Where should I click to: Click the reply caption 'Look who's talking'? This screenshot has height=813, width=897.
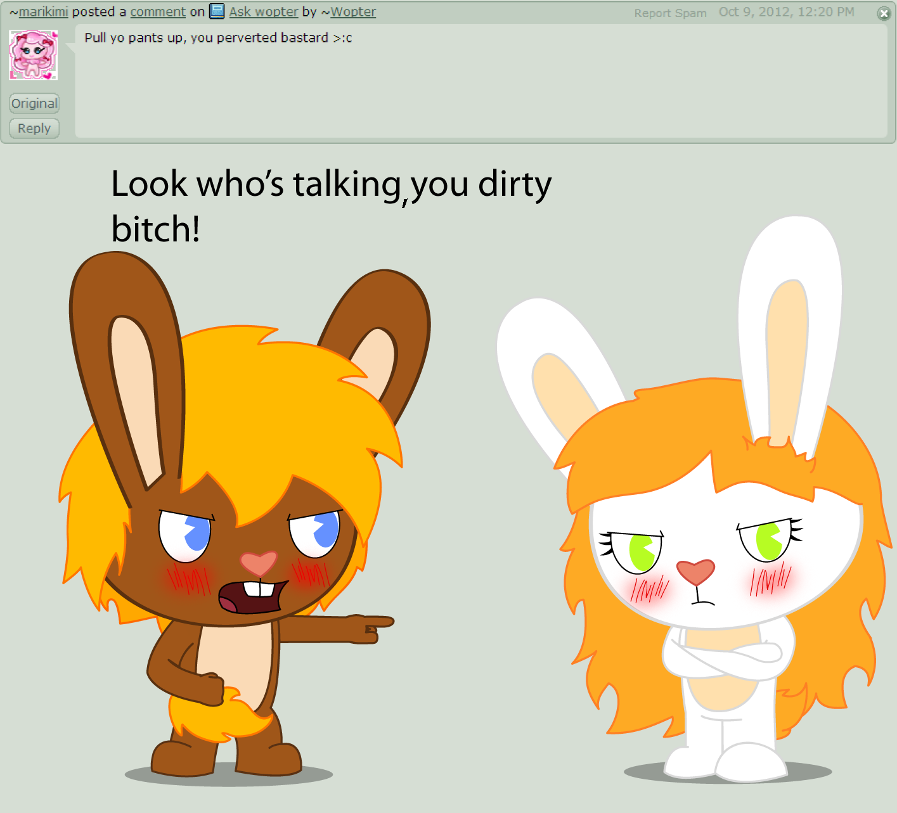click(x=255, y=184)
